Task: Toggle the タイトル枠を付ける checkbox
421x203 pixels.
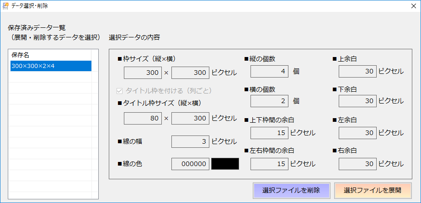Action: (120, 90)
